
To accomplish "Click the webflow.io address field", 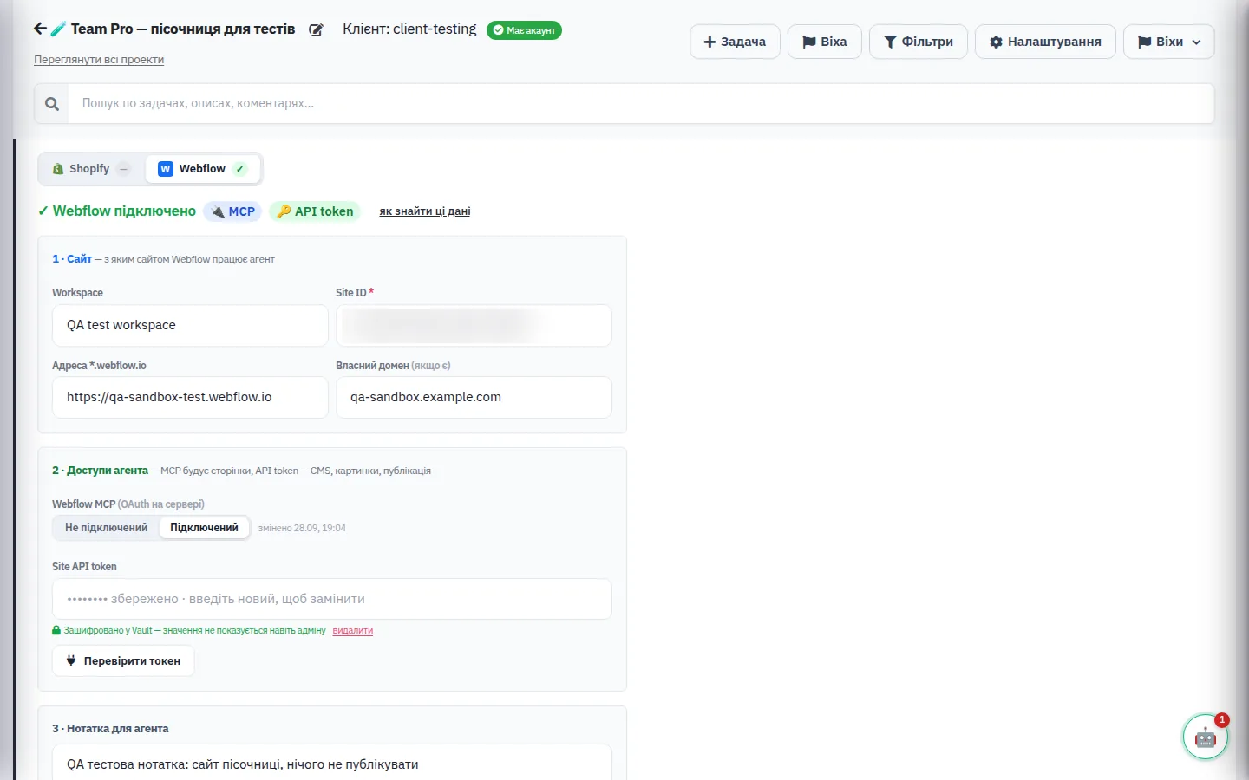I will pyautogui.click(x=190, y=397).
